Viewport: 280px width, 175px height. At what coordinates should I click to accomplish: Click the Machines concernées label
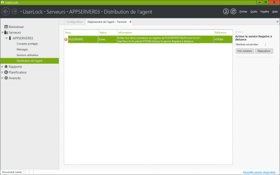pyautogui.click(x=247, y=44)
